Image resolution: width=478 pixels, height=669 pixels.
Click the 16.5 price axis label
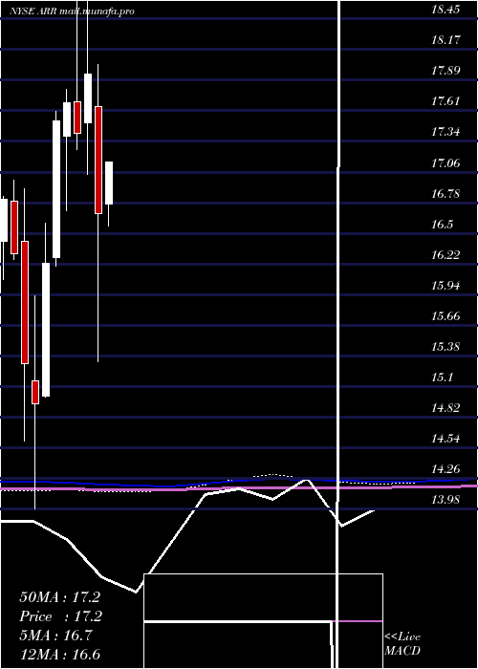442,225
